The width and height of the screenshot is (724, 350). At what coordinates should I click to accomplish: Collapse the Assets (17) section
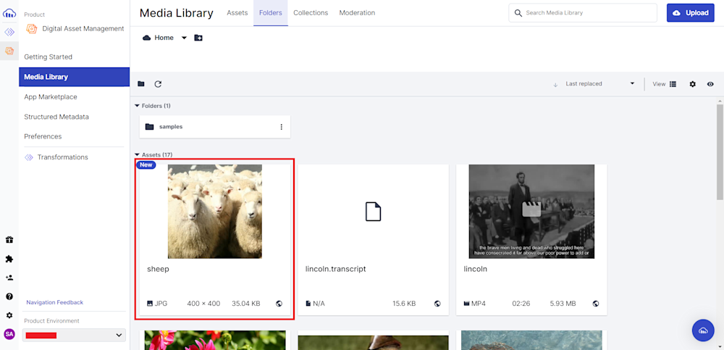coord(138,155)
